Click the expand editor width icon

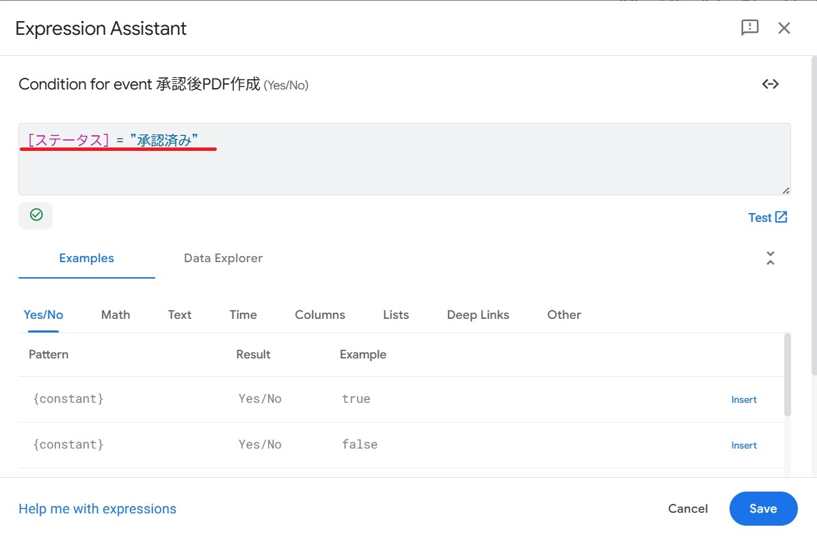pos(771,84)
